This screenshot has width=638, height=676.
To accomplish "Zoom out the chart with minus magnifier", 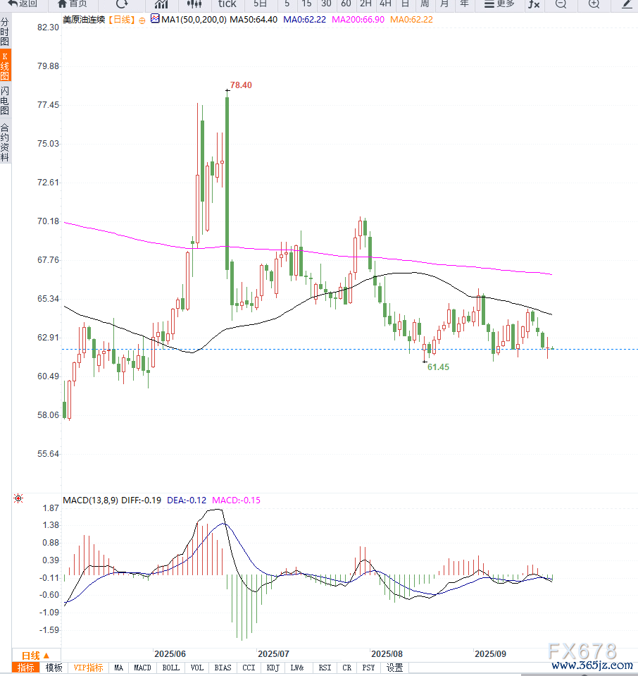I will point(561,4).
